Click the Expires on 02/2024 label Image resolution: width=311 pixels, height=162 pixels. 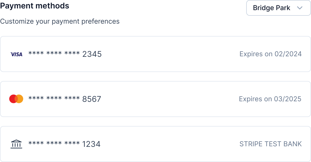point(270,54)
